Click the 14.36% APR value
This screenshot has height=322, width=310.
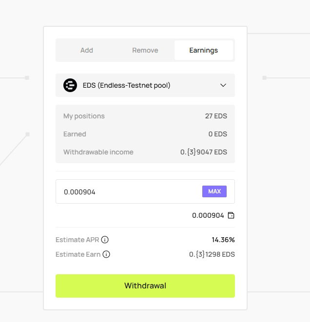[223, 240]
